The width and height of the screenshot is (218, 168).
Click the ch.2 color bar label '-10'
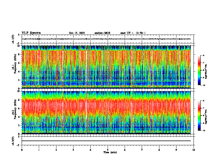[203, 131]
